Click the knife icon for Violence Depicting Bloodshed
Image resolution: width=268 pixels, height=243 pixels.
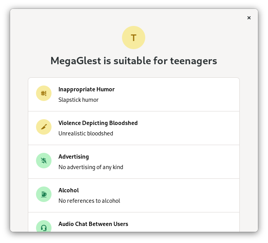pos(44,127)
